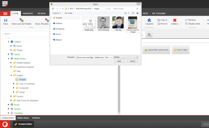209x128 pixels.
Task: Switch to the Media Library bottom tab
Action: click(x=23, y=118)
